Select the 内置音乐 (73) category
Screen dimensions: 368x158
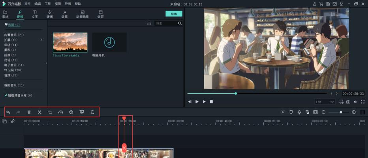click(x=14, y=35)
